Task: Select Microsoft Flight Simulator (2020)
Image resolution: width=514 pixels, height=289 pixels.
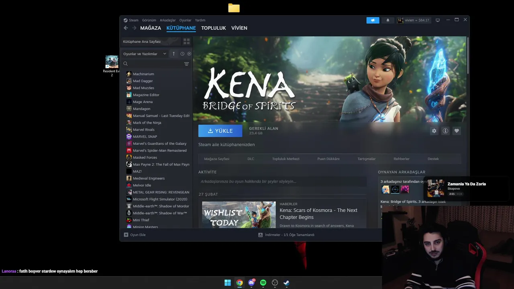Action: (x=160, y=199)
